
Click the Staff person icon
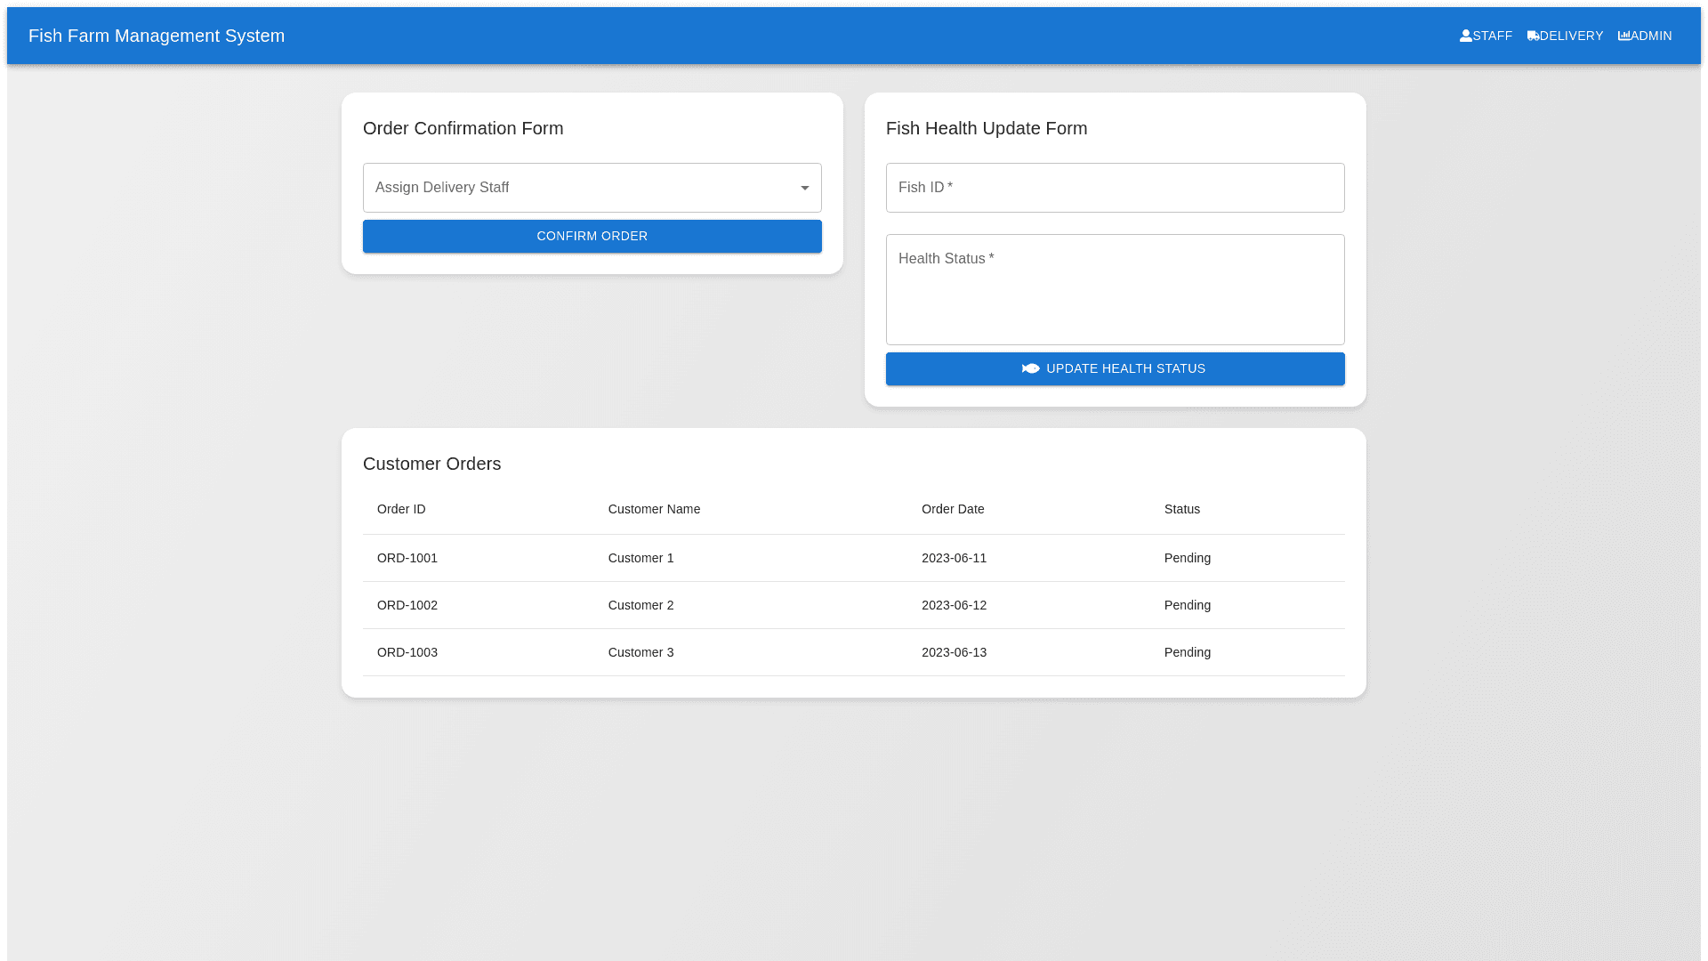pos(1465,36)
